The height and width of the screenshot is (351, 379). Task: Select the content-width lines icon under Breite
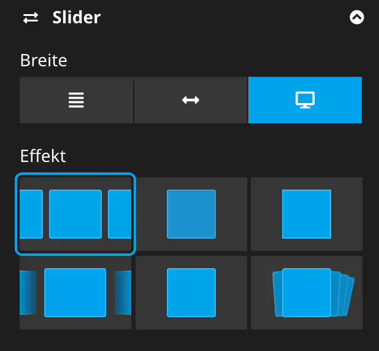pos(76,100)
